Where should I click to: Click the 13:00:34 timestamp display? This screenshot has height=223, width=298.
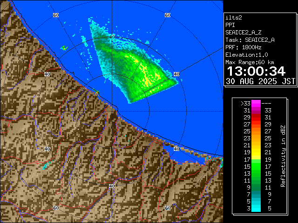coord(256,71)
